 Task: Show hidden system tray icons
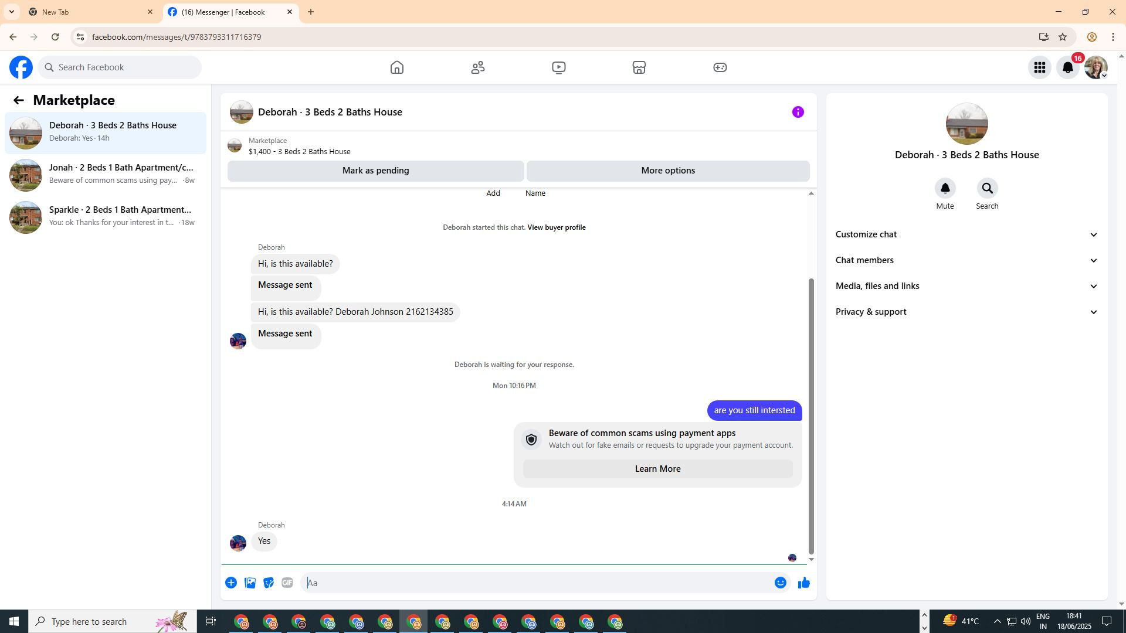pos(997,621)
